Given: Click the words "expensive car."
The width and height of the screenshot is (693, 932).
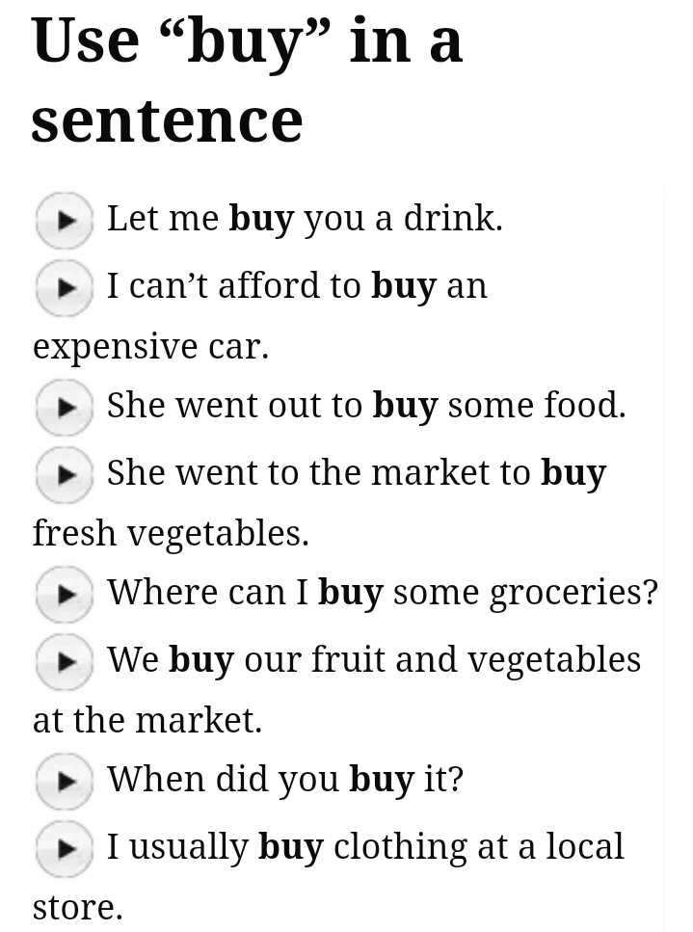Looking at the screenshot, I should click(x=150, y=346).
